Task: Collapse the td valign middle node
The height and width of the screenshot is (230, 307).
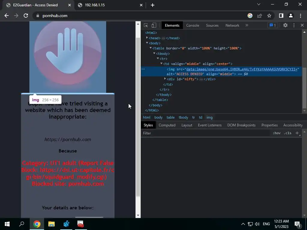Action: 161,63
